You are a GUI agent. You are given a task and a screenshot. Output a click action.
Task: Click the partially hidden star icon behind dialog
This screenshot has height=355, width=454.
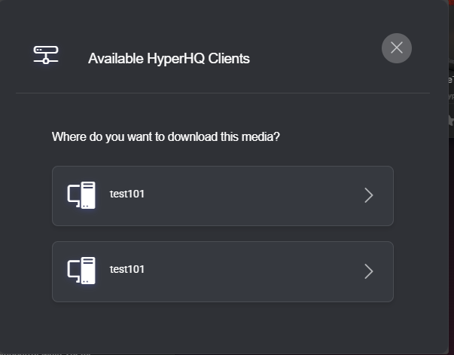tap(450, 120)
